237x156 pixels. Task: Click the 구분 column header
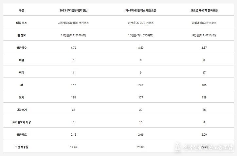tap(22, 10)
